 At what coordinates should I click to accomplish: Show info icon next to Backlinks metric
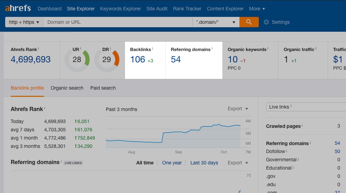(x=153, y=48)
